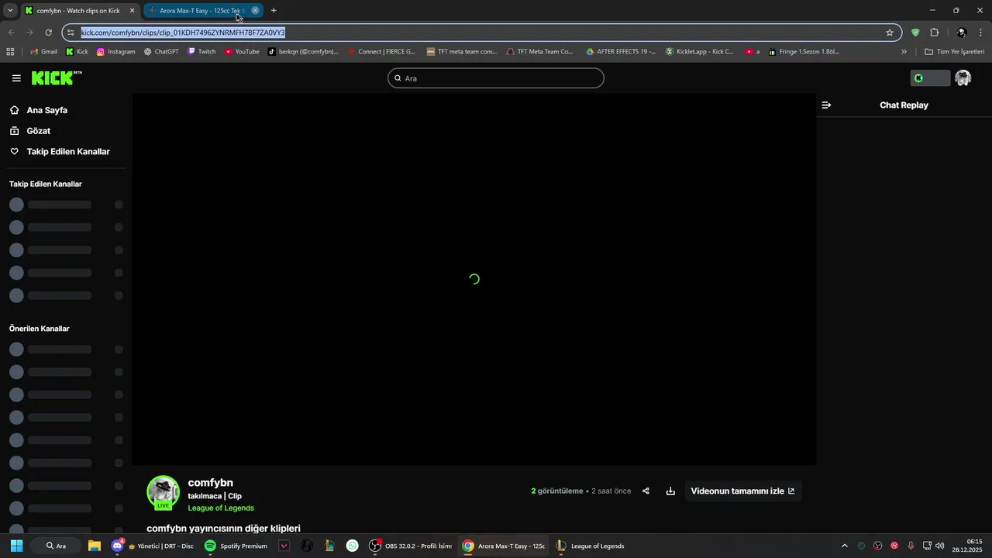Expand the bookmarks overflow chevron
Viewport: 992px width, 558px height.
click(x=904, y=52)
